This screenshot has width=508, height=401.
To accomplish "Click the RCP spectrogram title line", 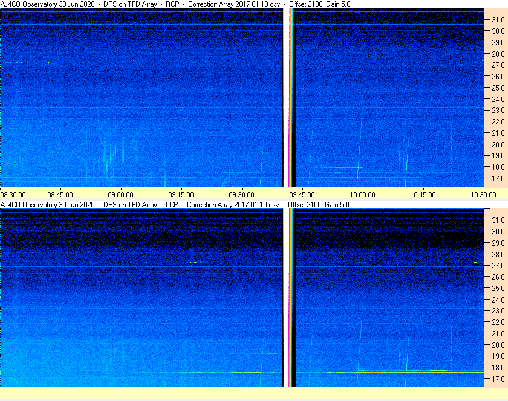I will [x=175, y=4].
